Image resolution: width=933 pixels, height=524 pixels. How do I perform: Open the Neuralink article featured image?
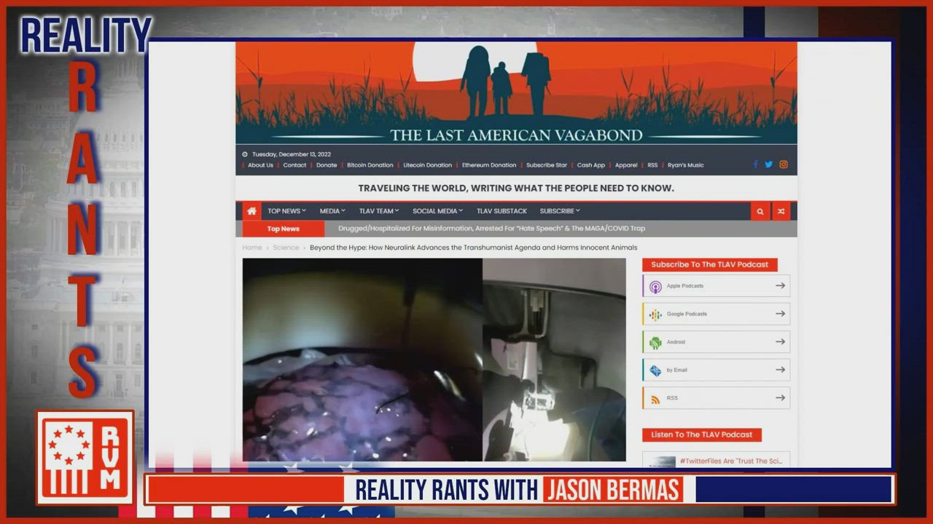tap(434, 360)
